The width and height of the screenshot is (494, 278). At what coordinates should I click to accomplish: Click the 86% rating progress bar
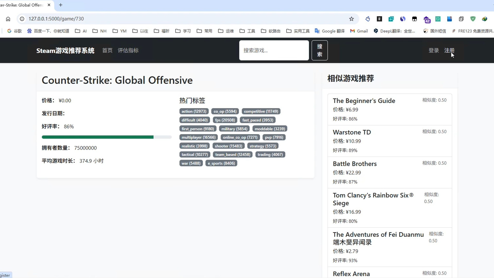107,137
